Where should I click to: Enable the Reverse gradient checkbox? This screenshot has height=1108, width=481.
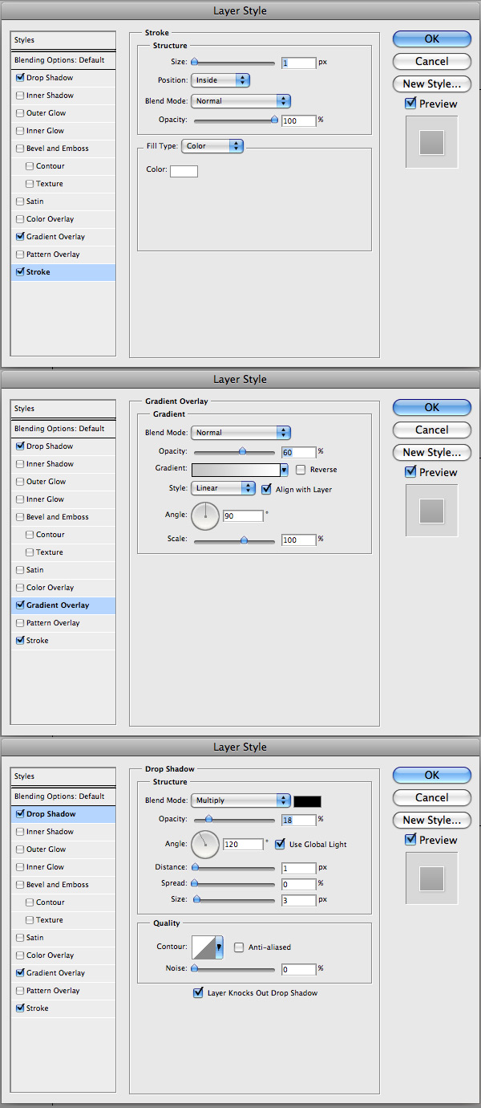tap(301, 470)
